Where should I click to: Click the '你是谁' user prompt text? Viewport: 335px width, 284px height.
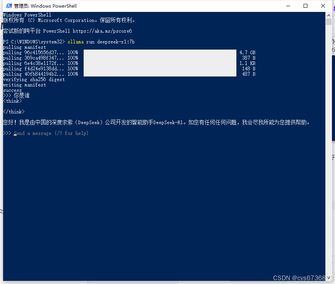point(21,95)
